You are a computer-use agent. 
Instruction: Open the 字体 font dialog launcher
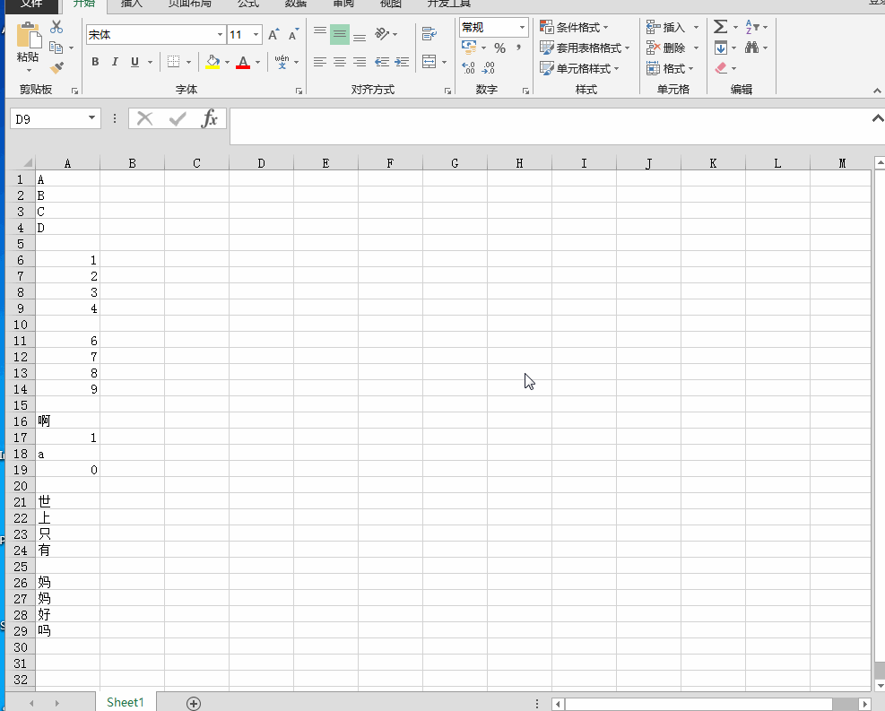[299, 91]
